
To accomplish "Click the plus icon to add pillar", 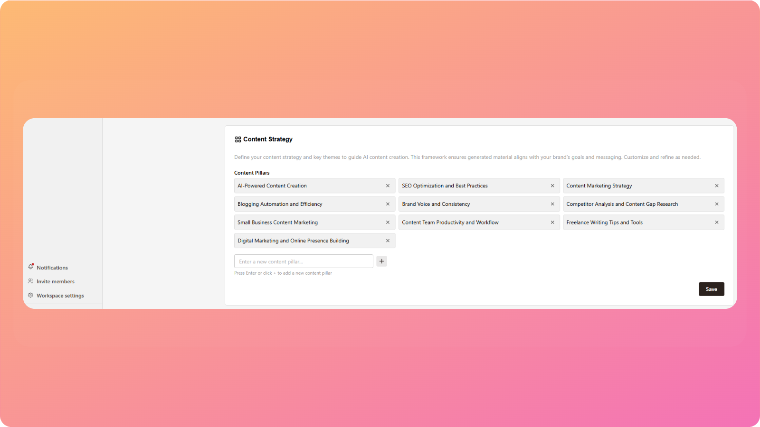I will [381, 261].
